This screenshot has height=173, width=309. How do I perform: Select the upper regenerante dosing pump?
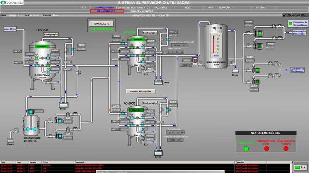coord(59,121)
